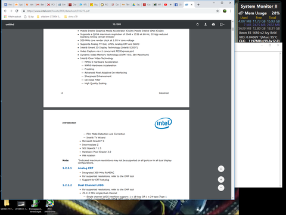
Task: Bookmark this page with the star
Action: click(217, 11)
